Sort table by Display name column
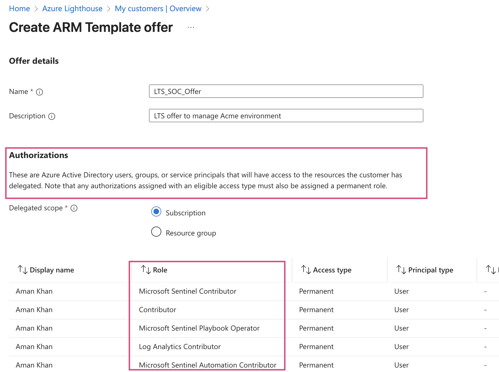499x372 pixels. click(46, 270)
